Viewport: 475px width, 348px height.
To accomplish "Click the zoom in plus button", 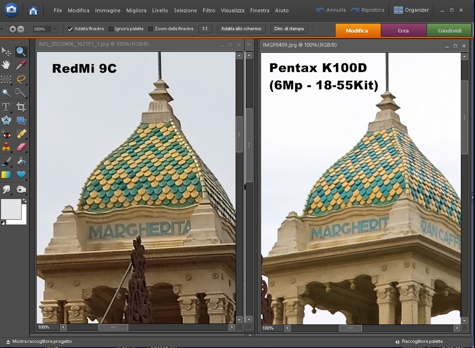I will [x=12, y=29].
